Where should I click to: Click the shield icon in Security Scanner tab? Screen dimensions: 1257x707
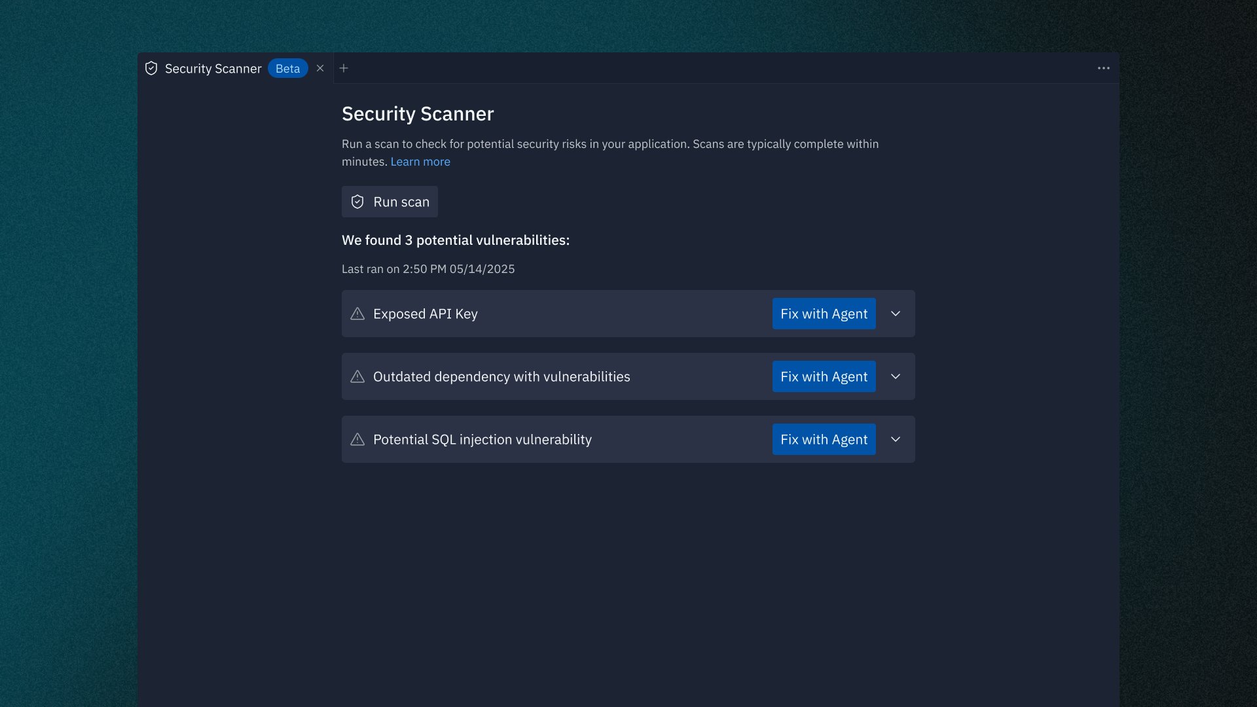coord(151,68)
